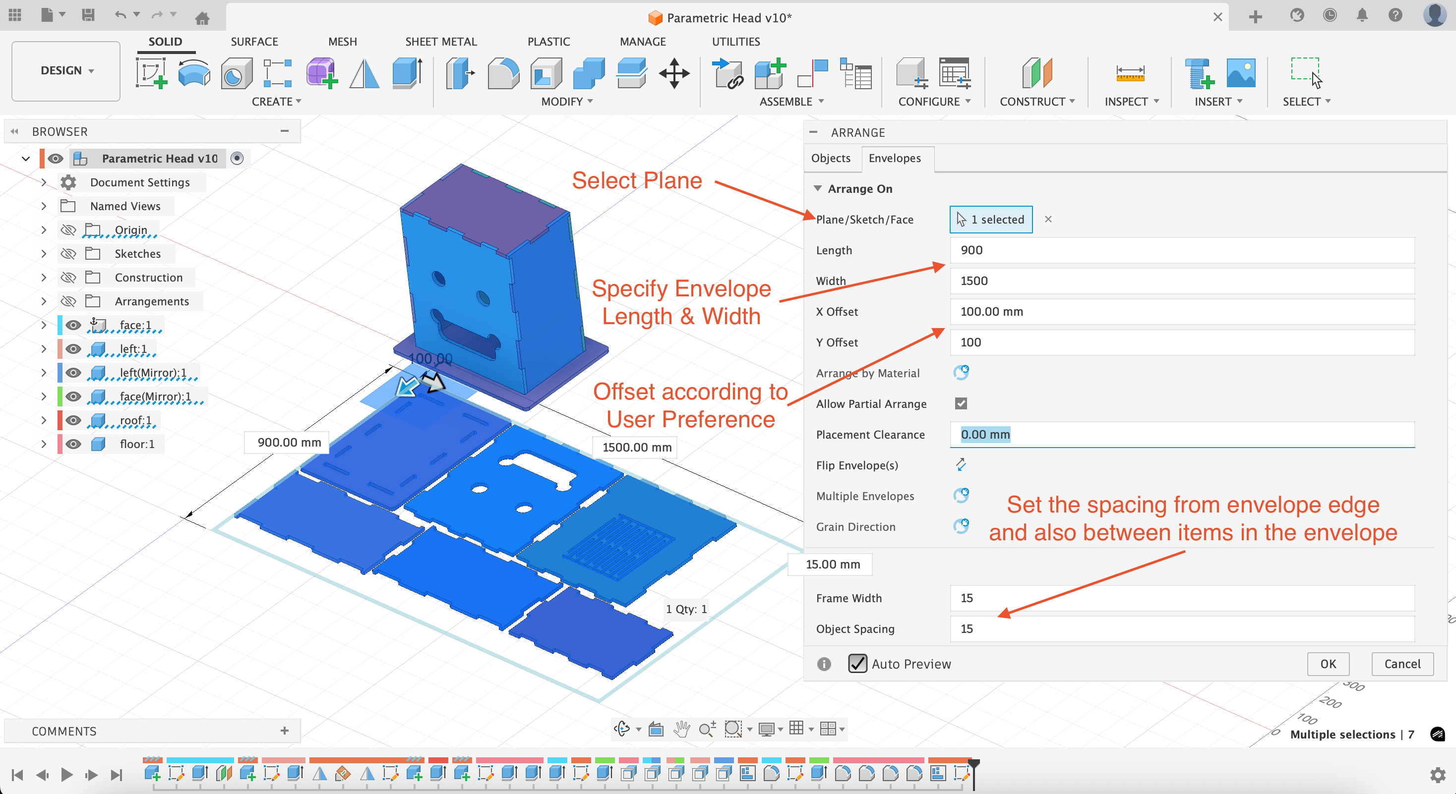Expand the Sketches folder in browser
The width and height of the screenshot is (1456, 794).
point(44,254)
